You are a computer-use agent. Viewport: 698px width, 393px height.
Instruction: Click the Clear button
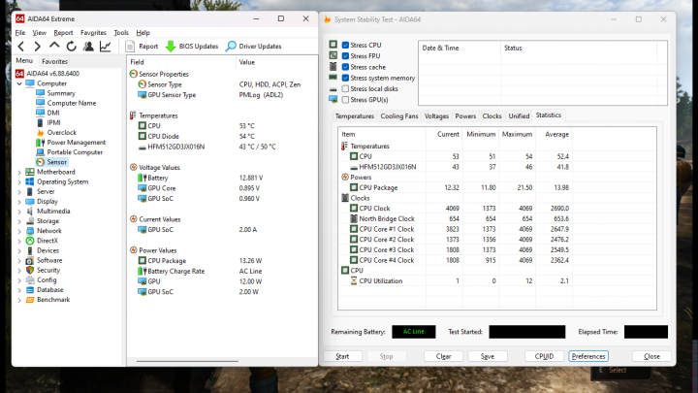[x=443, y=356]
